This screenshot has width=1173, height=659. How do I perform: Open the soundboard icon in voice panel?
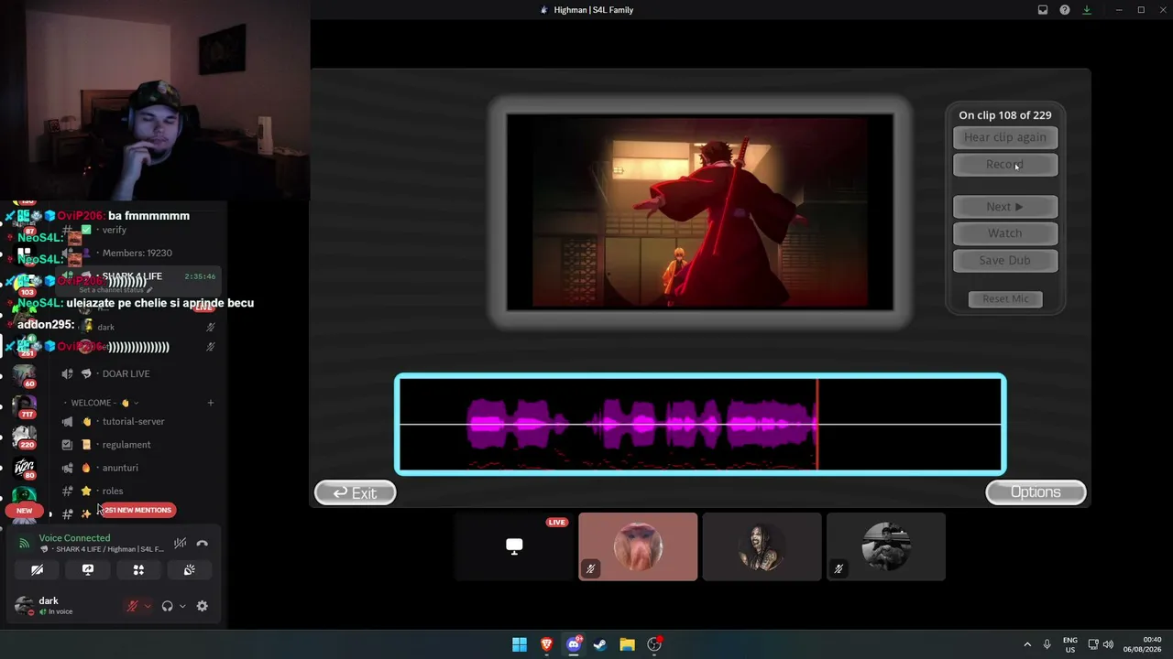(189, 569)
